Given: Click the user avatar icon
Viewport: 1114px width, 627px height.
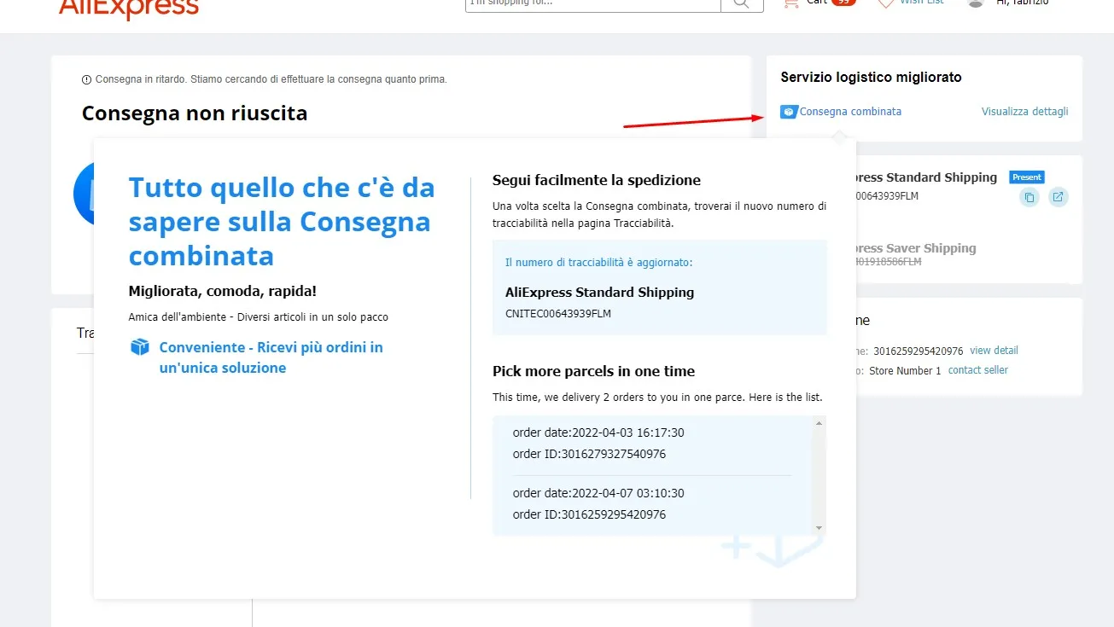Looking at the screenshot, I should (x=976, y=3).
